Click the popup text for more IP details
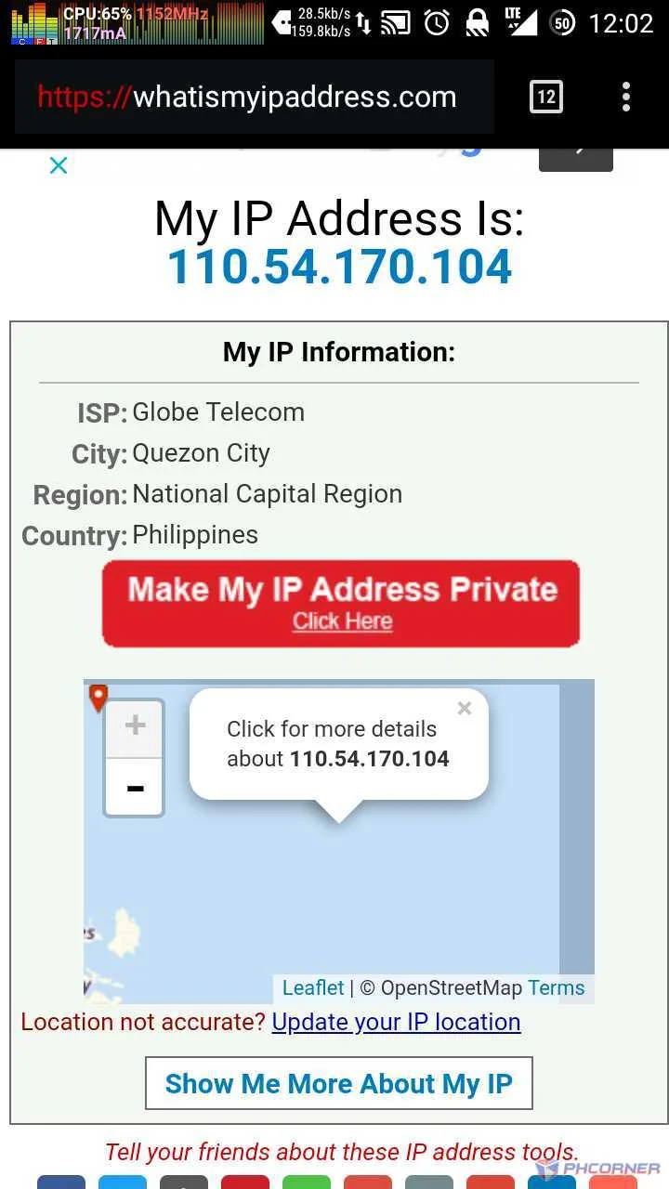The image size is (669, 1189). [x=338, y=744]
